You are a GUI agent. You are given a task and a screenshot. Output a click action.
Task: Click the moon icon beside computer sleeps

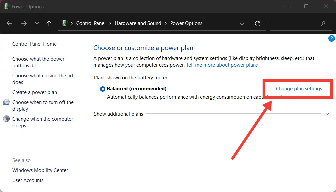click(x=6, y=119)
